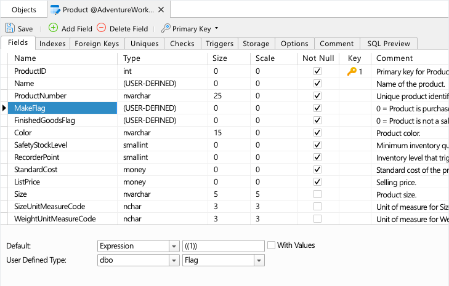Select the SafetyStockLevel field name
This screenshot has width=449, height=286.
click(41, 145)
